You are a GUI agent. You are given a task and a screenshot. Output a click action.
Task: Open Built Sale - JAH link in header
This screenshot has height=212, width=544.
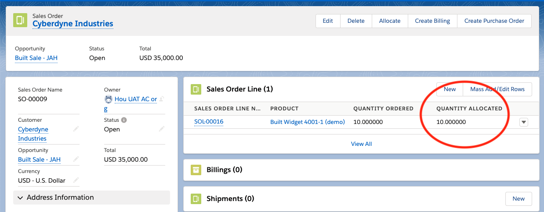pyautogui.click(x=36, y=58)
